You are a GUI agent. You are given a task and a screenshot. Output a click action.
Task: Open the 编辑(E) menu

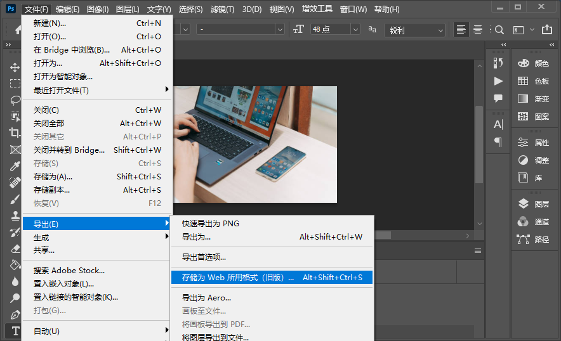(67, 9)
